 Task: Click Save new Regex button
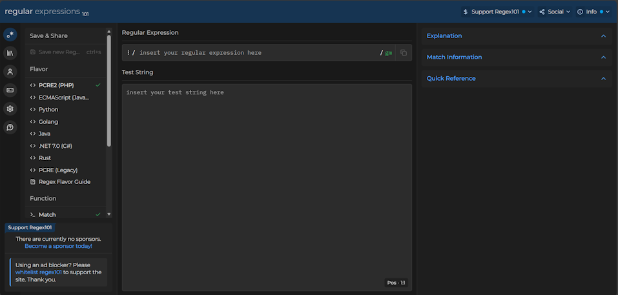tap(65, 52)
